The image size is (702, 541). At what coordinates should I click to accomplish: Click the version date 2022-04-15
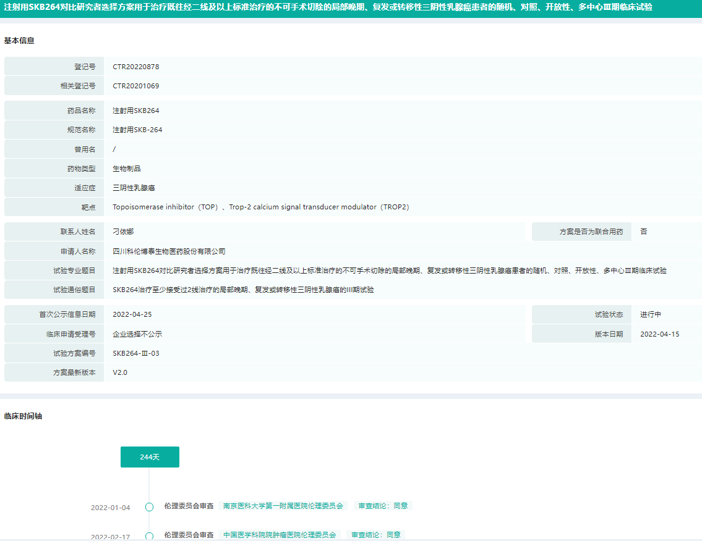tap(659, 334)
